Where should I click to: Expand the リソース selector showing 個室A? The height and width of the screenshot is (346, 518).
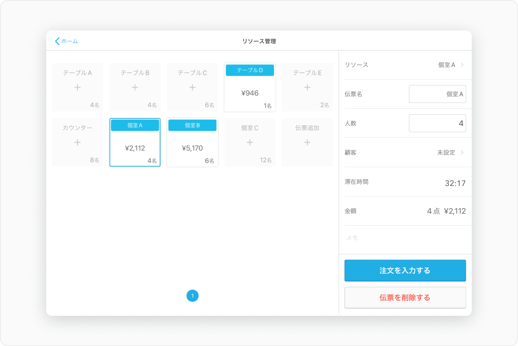(x=451, y=65)
